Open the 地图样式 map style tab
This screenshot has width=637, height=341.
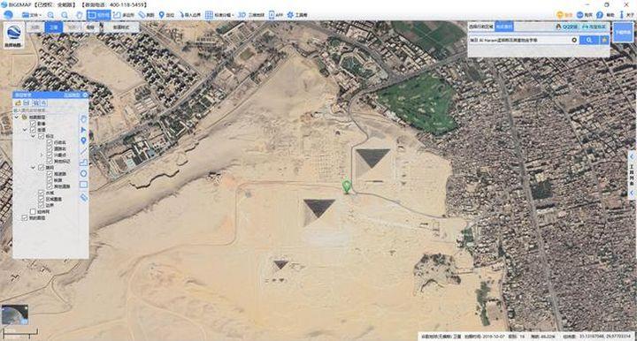[120, 27]
